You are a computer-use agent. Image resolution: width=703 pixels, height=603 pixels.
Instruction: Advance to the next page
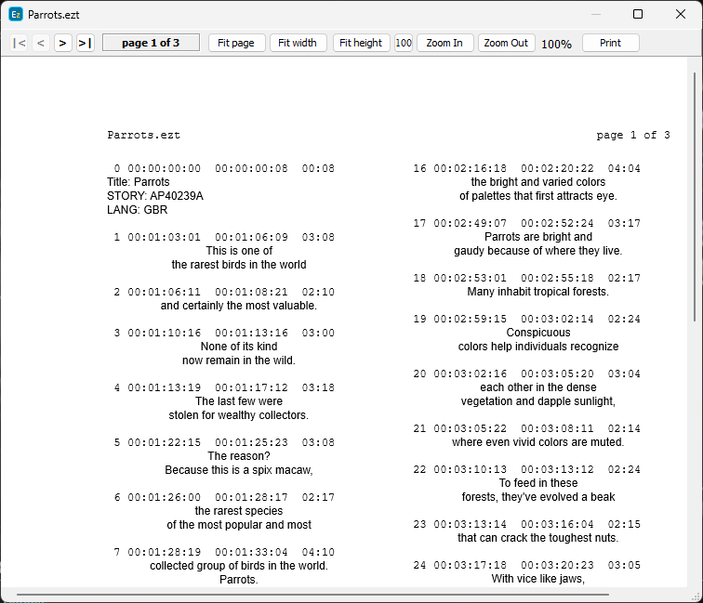tap(63, 43)
